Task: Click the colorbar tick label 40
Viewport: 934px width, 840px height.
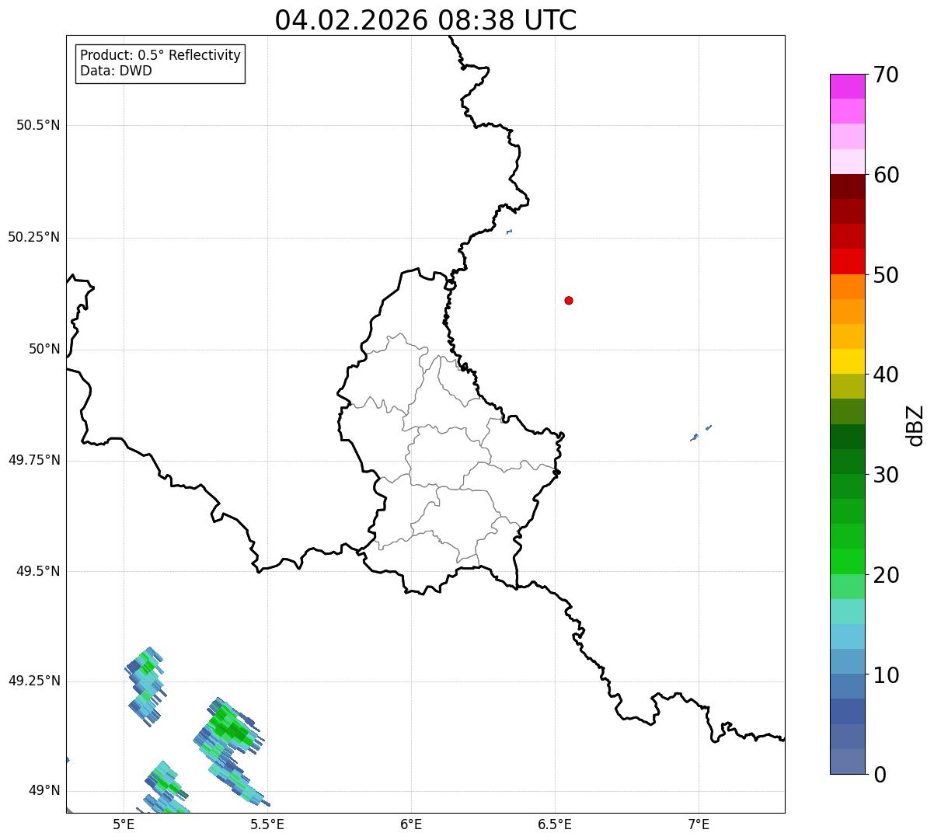Action: click(886, 375)
